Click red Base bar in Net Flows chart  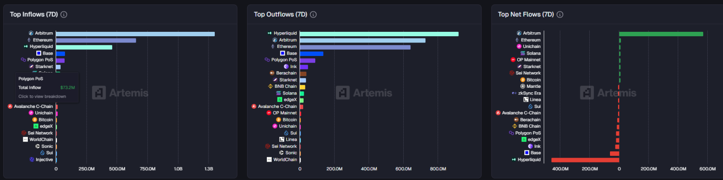[614, 153]
